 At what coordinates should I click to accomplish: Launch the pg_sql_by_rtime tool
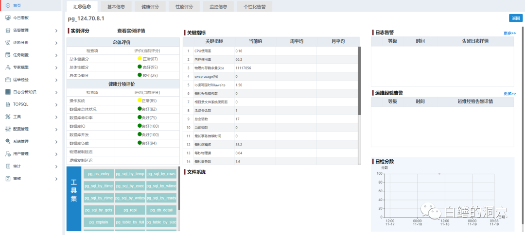pos(99,198)
